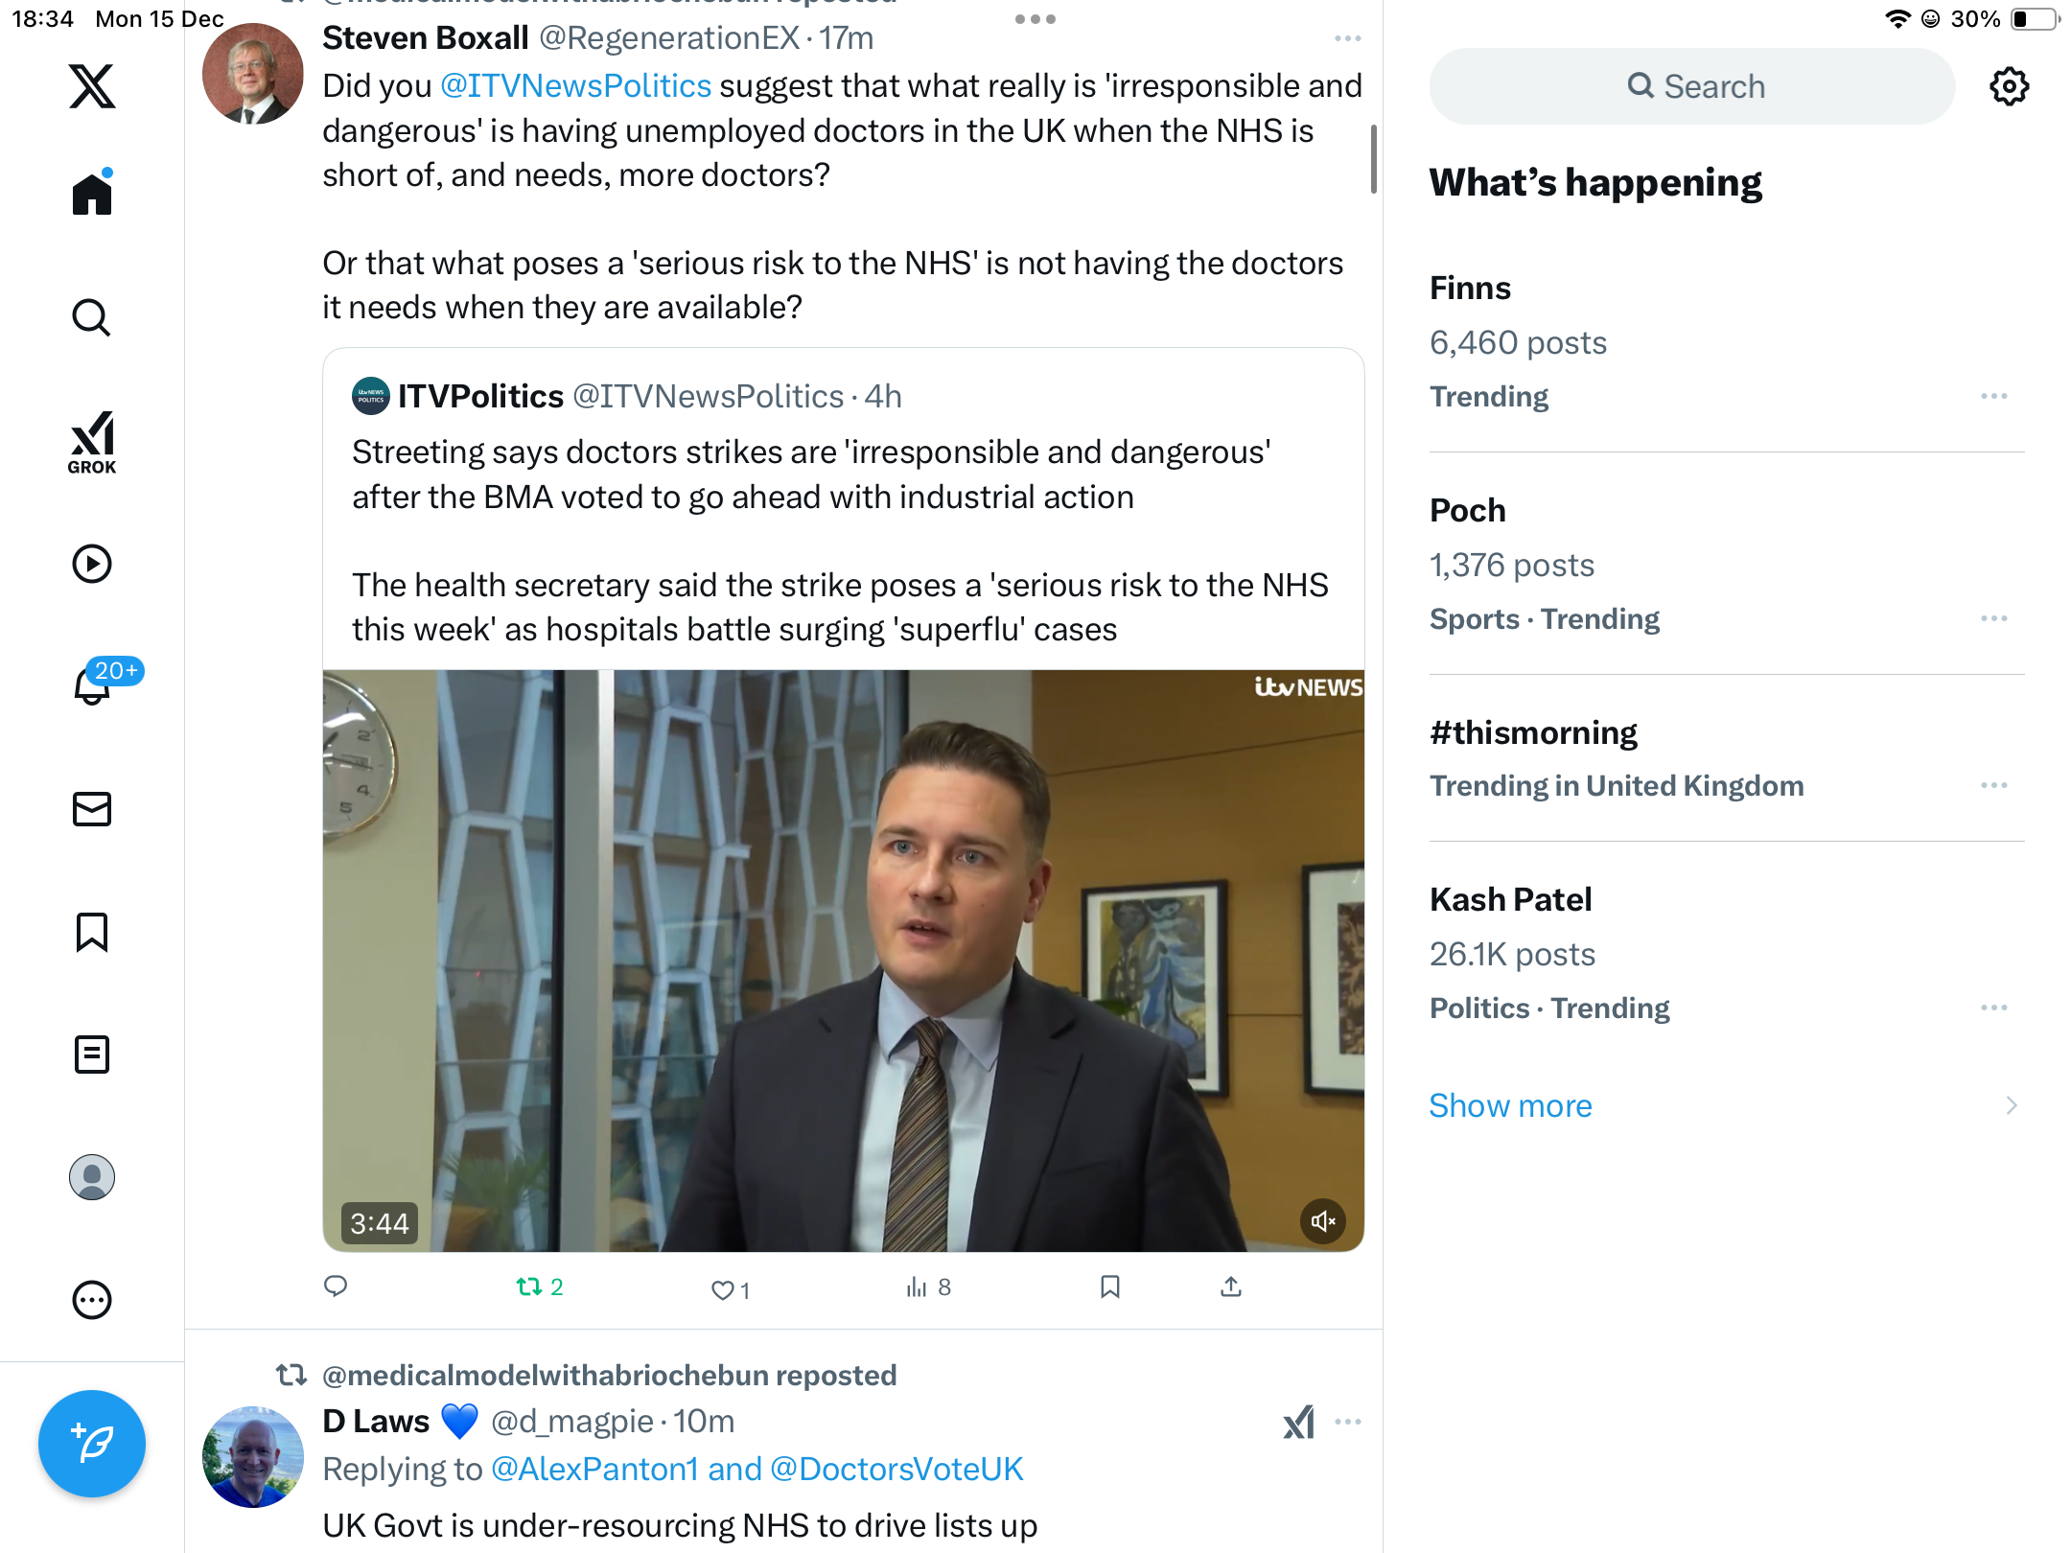Open Grok from the sidebar

(92, 443)
